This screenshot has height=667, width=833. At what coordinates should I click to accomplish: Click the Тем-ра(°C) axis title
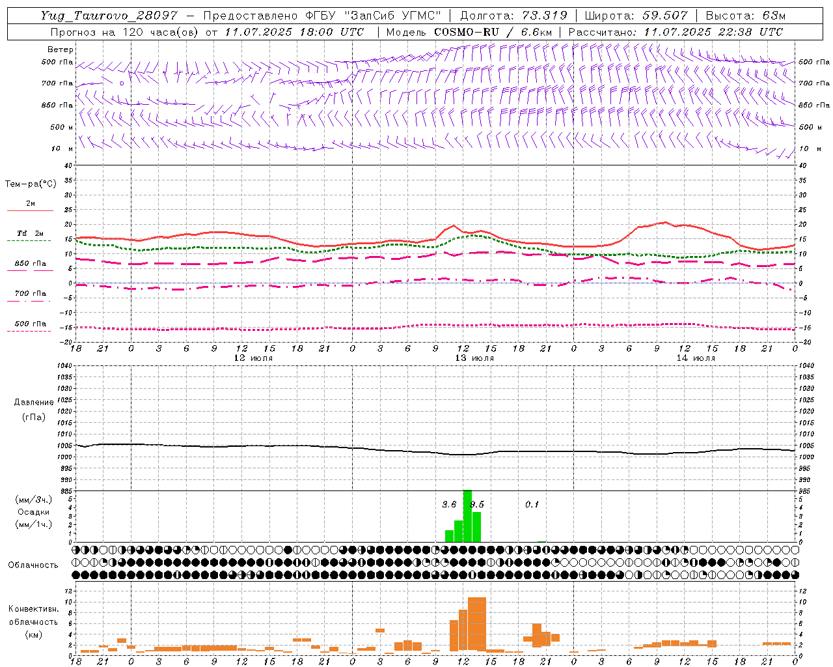(x=31, y=184)
